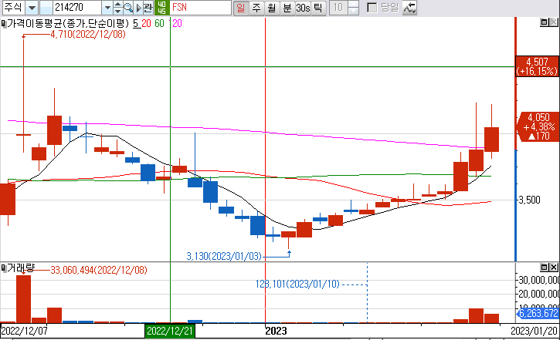Click the 주식 market type text

click(14, 8)
